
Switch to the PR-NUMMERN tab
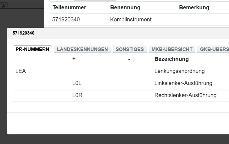[x=33, y=49]
